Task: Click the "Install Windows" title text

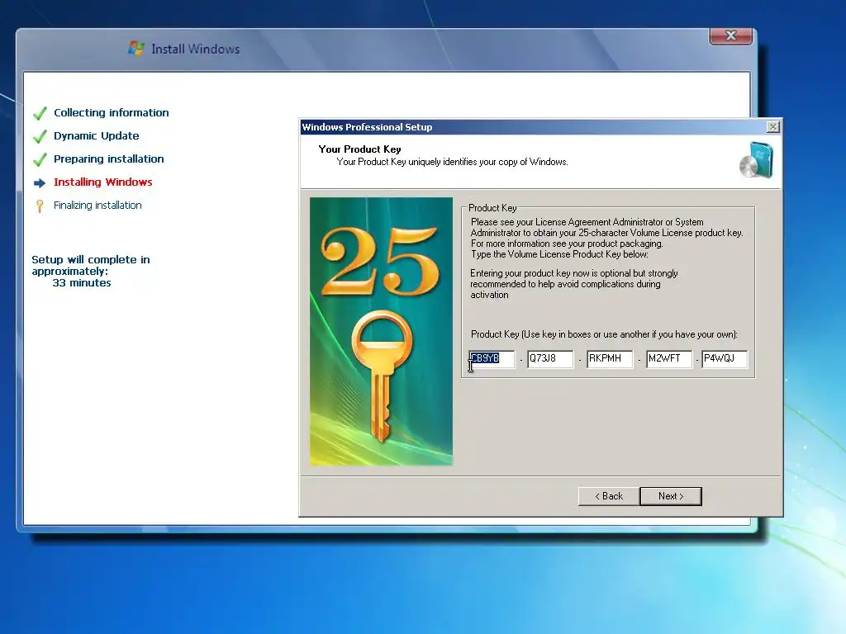Action: pos(195,49)
